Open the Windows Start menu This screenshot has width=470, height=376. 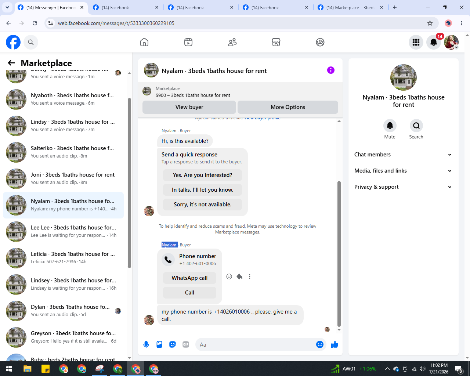coord(9,369)
